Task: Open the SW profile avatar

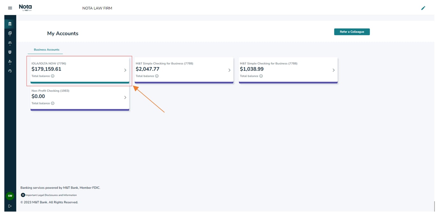Action: (x=10, y=196)
